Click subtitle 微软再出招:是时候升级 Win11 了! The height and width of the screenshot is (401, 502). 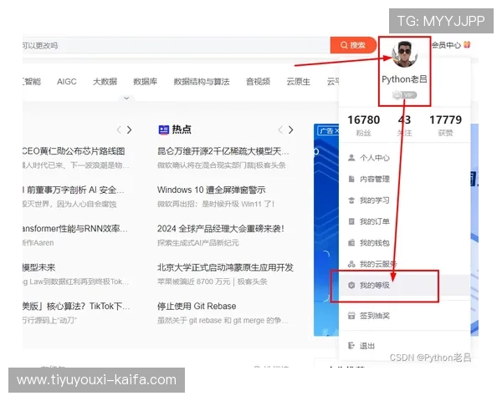coord(216,204)
